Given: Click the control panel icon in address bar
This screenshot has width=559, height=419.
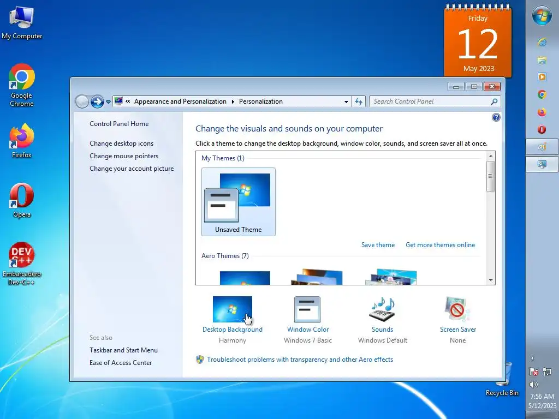Looking at the screenshot, I should [x=118, y=101].
